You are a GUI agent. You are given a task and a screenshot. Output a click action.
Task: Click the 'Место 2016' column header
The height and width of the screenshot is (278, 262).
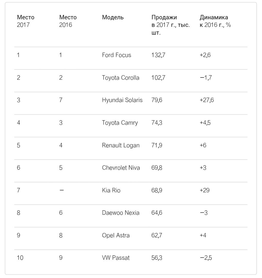tap(68, 21)
